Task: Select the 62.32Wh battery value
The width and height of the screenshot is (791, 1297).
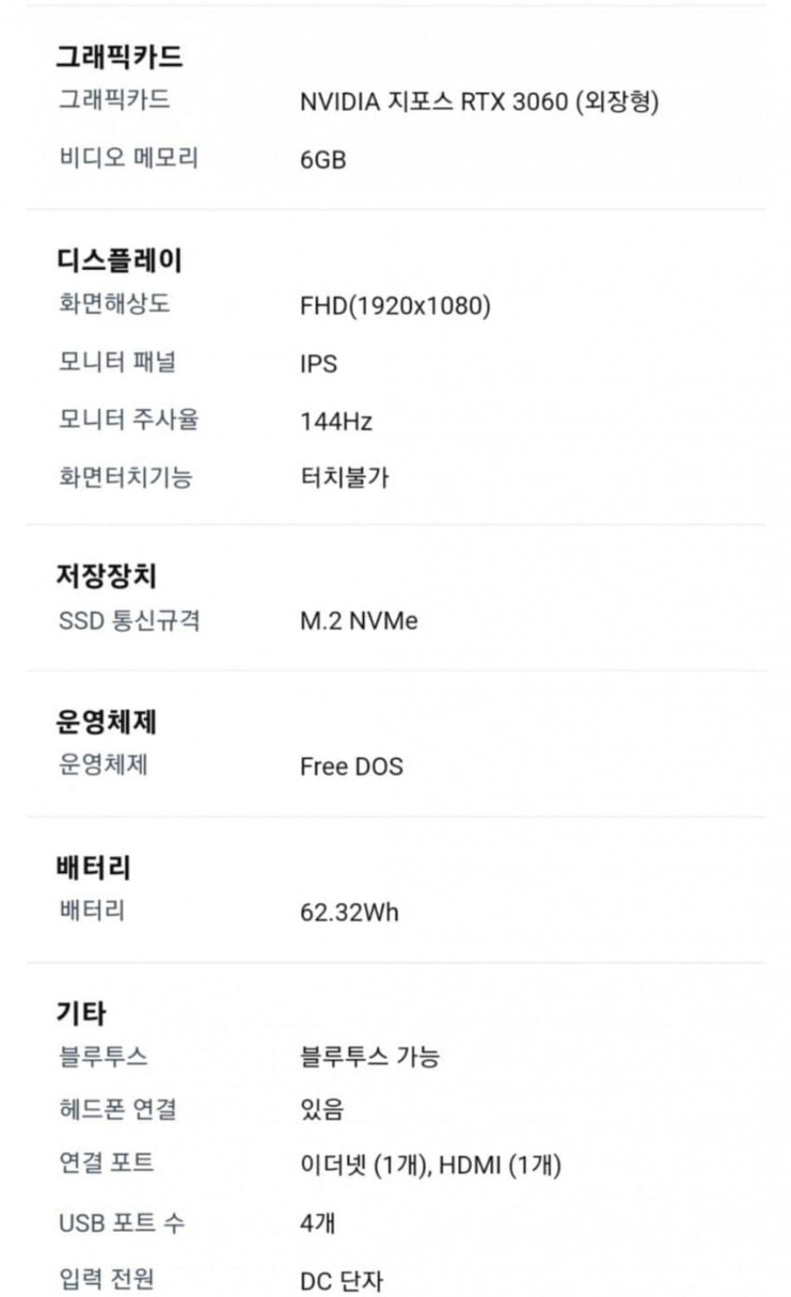Action: (x=349, y=912)
